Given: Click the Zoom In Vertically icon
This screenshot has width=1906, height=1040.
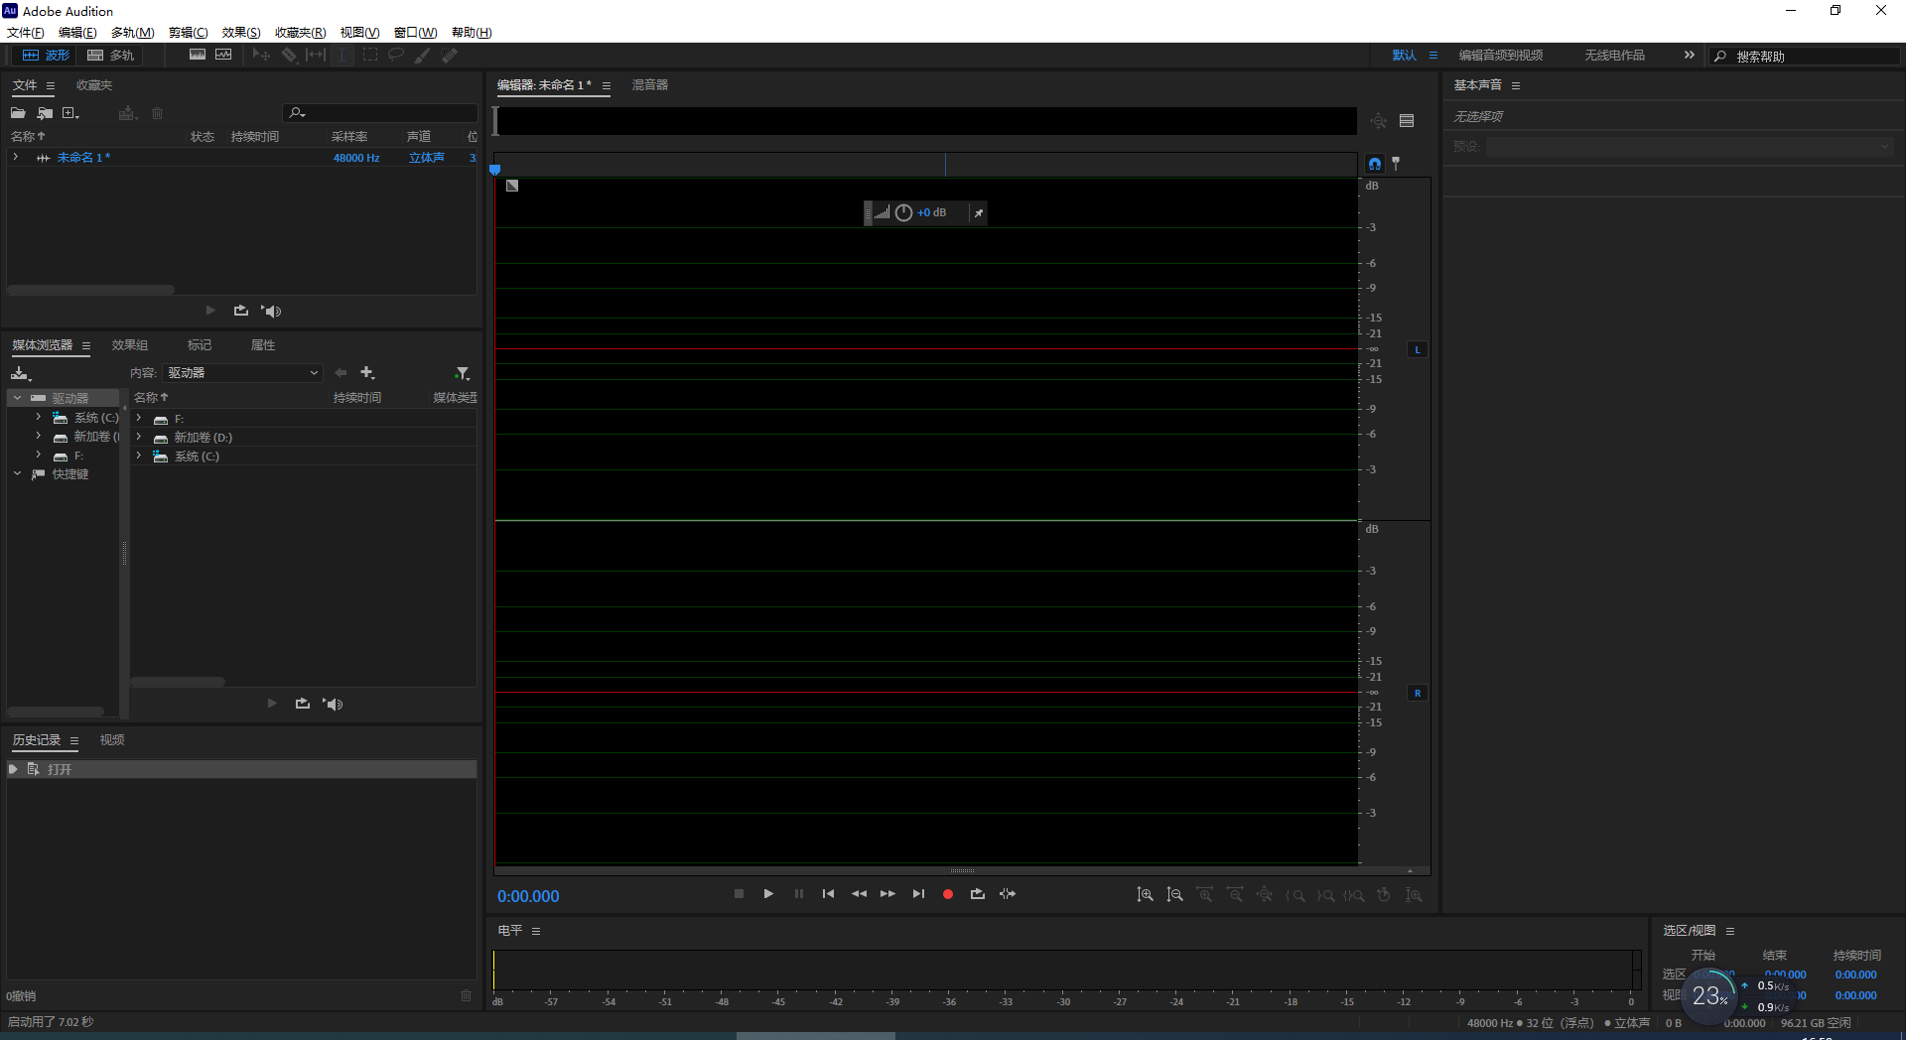Looking at the screenshot, I should point(1146,895).
